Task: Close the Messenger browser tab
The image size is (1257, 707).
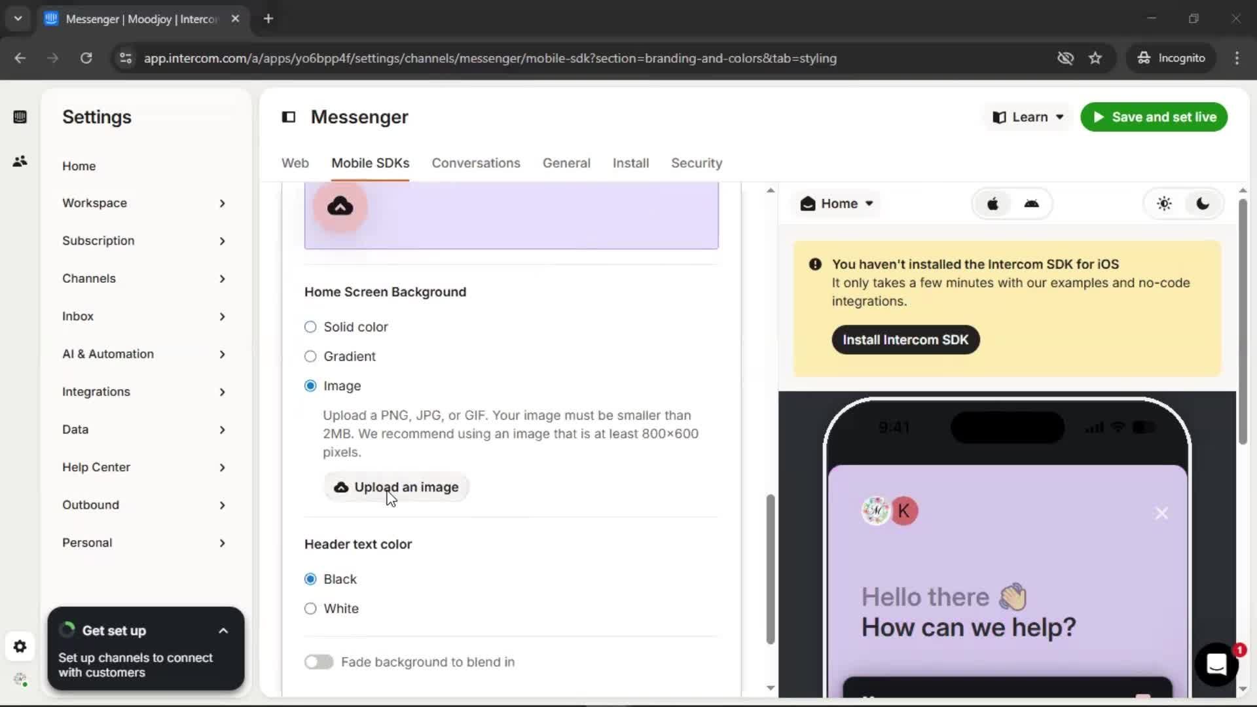Action: coord(235,18)
